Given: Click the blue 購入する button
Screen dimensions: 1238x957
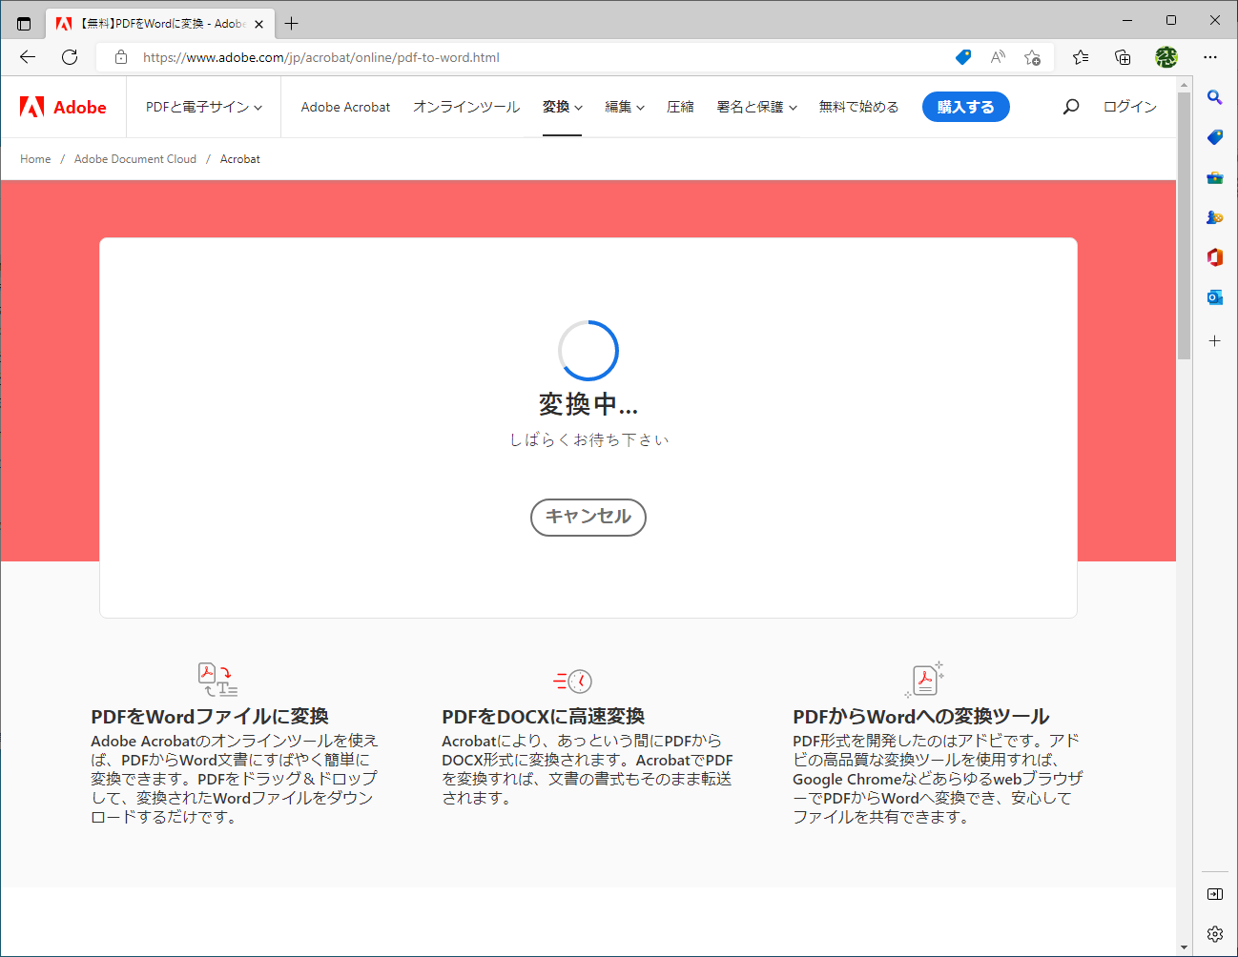Looking at the screenshot, I should coord(965,107).
